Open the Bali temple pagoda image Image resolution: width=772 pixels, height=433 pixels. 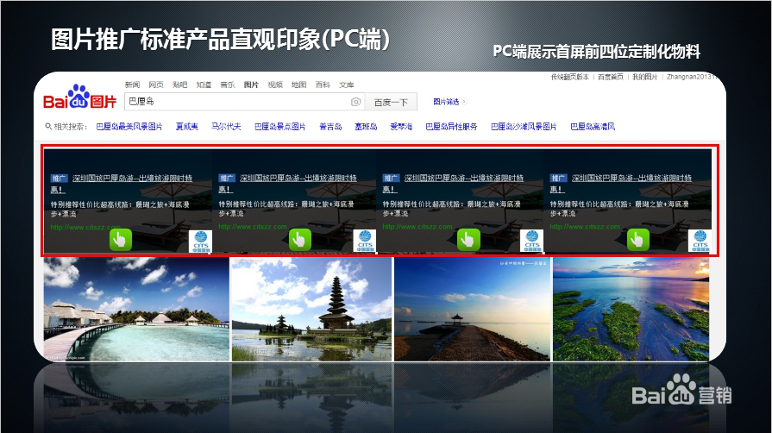[311, 309]
